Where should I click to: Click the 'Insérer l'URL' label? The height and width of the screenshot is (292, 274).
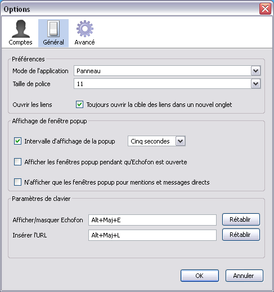[x=30, y=235]
